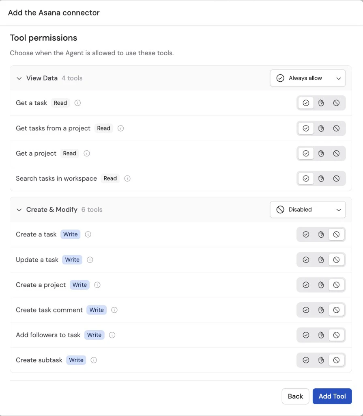The height and width of the screenshot is (416, 363).
Task: Click the info icon next to Create a task
Action: [88, 234]
